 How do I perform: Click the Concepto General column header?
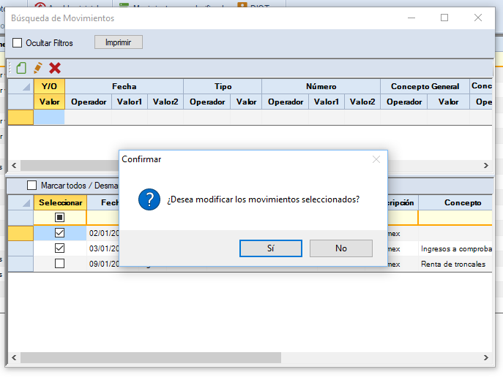[425, 86]
